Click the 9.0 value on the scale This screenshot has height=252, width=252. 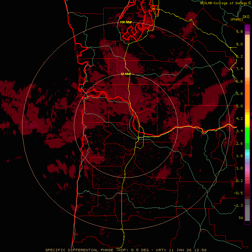coord(239,44)
